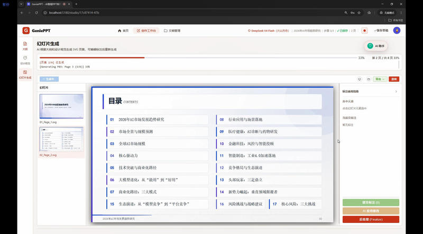The height and width of the screenshot is (234, 423).
Task: Open the browser three-dot menu
Action: (x=401, y=13)
